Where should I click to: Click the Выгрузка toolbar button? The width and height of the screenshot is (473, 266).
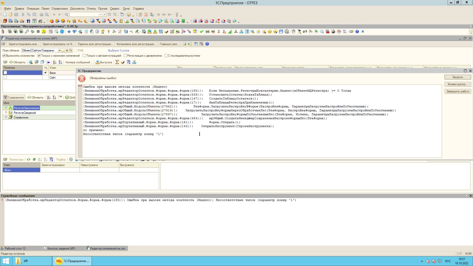click(x=104, y=62)
